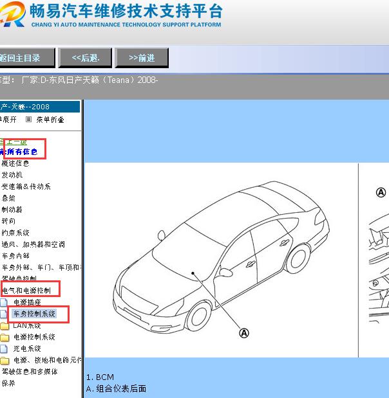
Task: Open the 变速箱&传动系 category
Action: 26,186
